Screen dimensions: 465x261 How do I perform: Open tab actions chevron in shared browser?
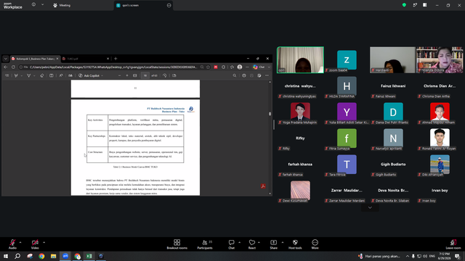5,59
